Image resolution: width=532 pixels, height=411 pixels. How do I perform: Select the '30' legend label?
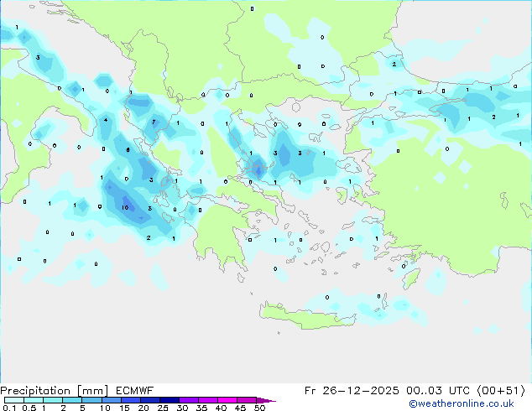[182, 408]
